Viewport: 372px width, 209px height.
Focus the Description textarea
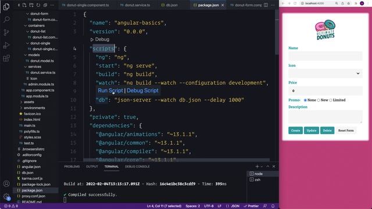[x=325, y=117]
